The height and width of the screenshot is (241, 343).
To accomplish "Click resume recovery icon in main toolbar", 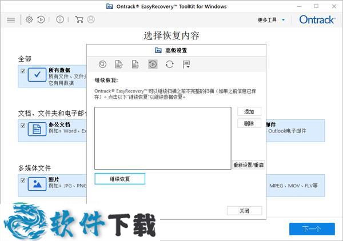I will (41, 19).
